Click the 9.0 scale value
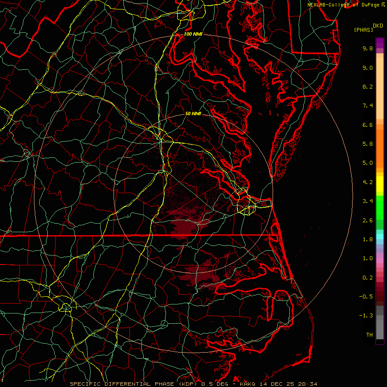Viewport: 387px width, 387px height. [368, 68]
